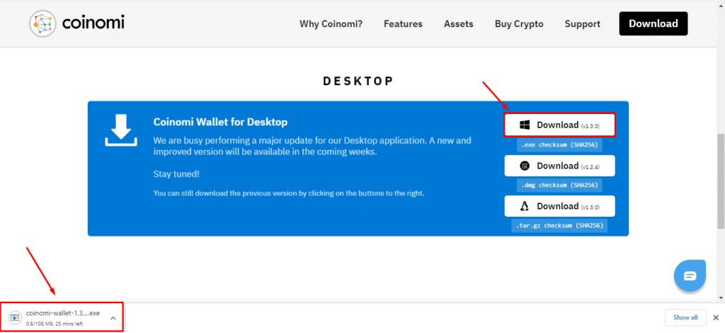The height and width of the screenshot is (333, 725).
Task: Click the Coinomi Wallet for Desktop title
Action: [220, 122]
